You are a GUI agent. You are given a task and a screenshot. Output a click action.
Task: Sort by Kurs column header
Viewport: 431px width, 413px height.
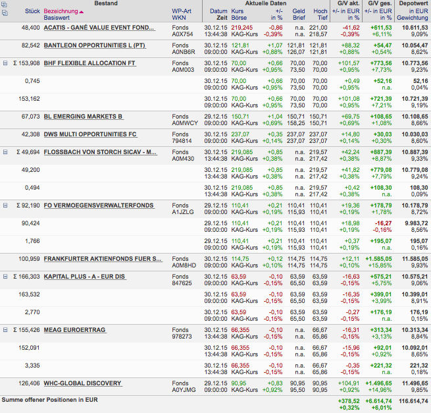tap(238, 11)
